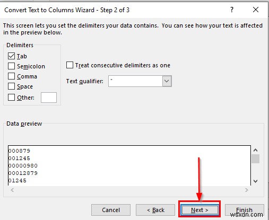Click inside the Text qualifier combo box
This screenshot has height=220, width=269.
click(x=135, y=81)
